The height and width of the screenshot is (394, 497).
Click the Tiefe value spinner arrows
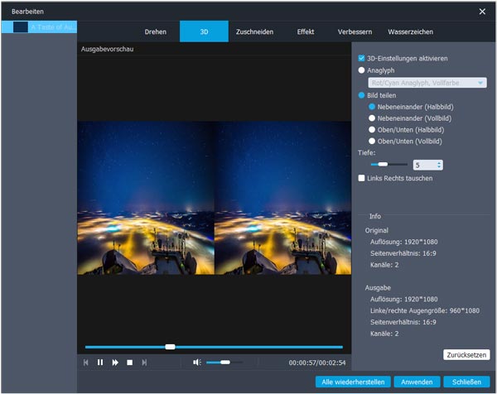point(438,165)
